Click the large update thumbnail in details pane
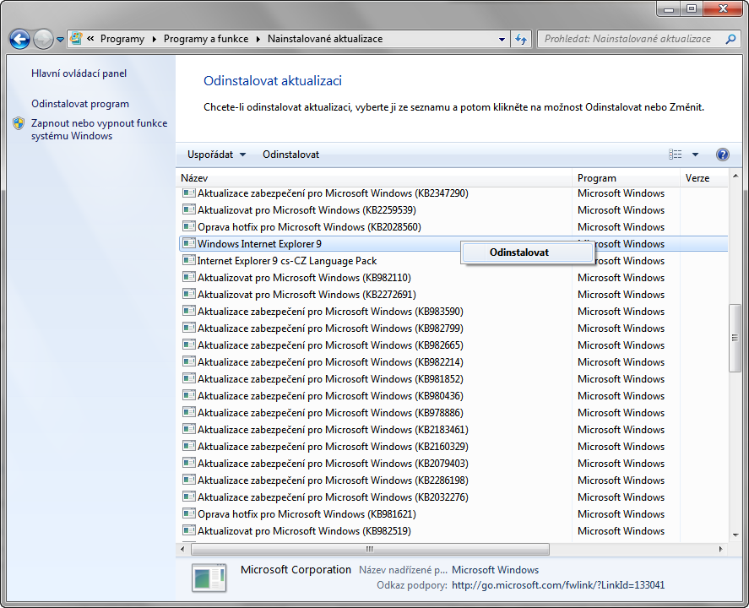The width and height of the screenshot is (749, 608). pyautogui.click(x=209, y=578)
